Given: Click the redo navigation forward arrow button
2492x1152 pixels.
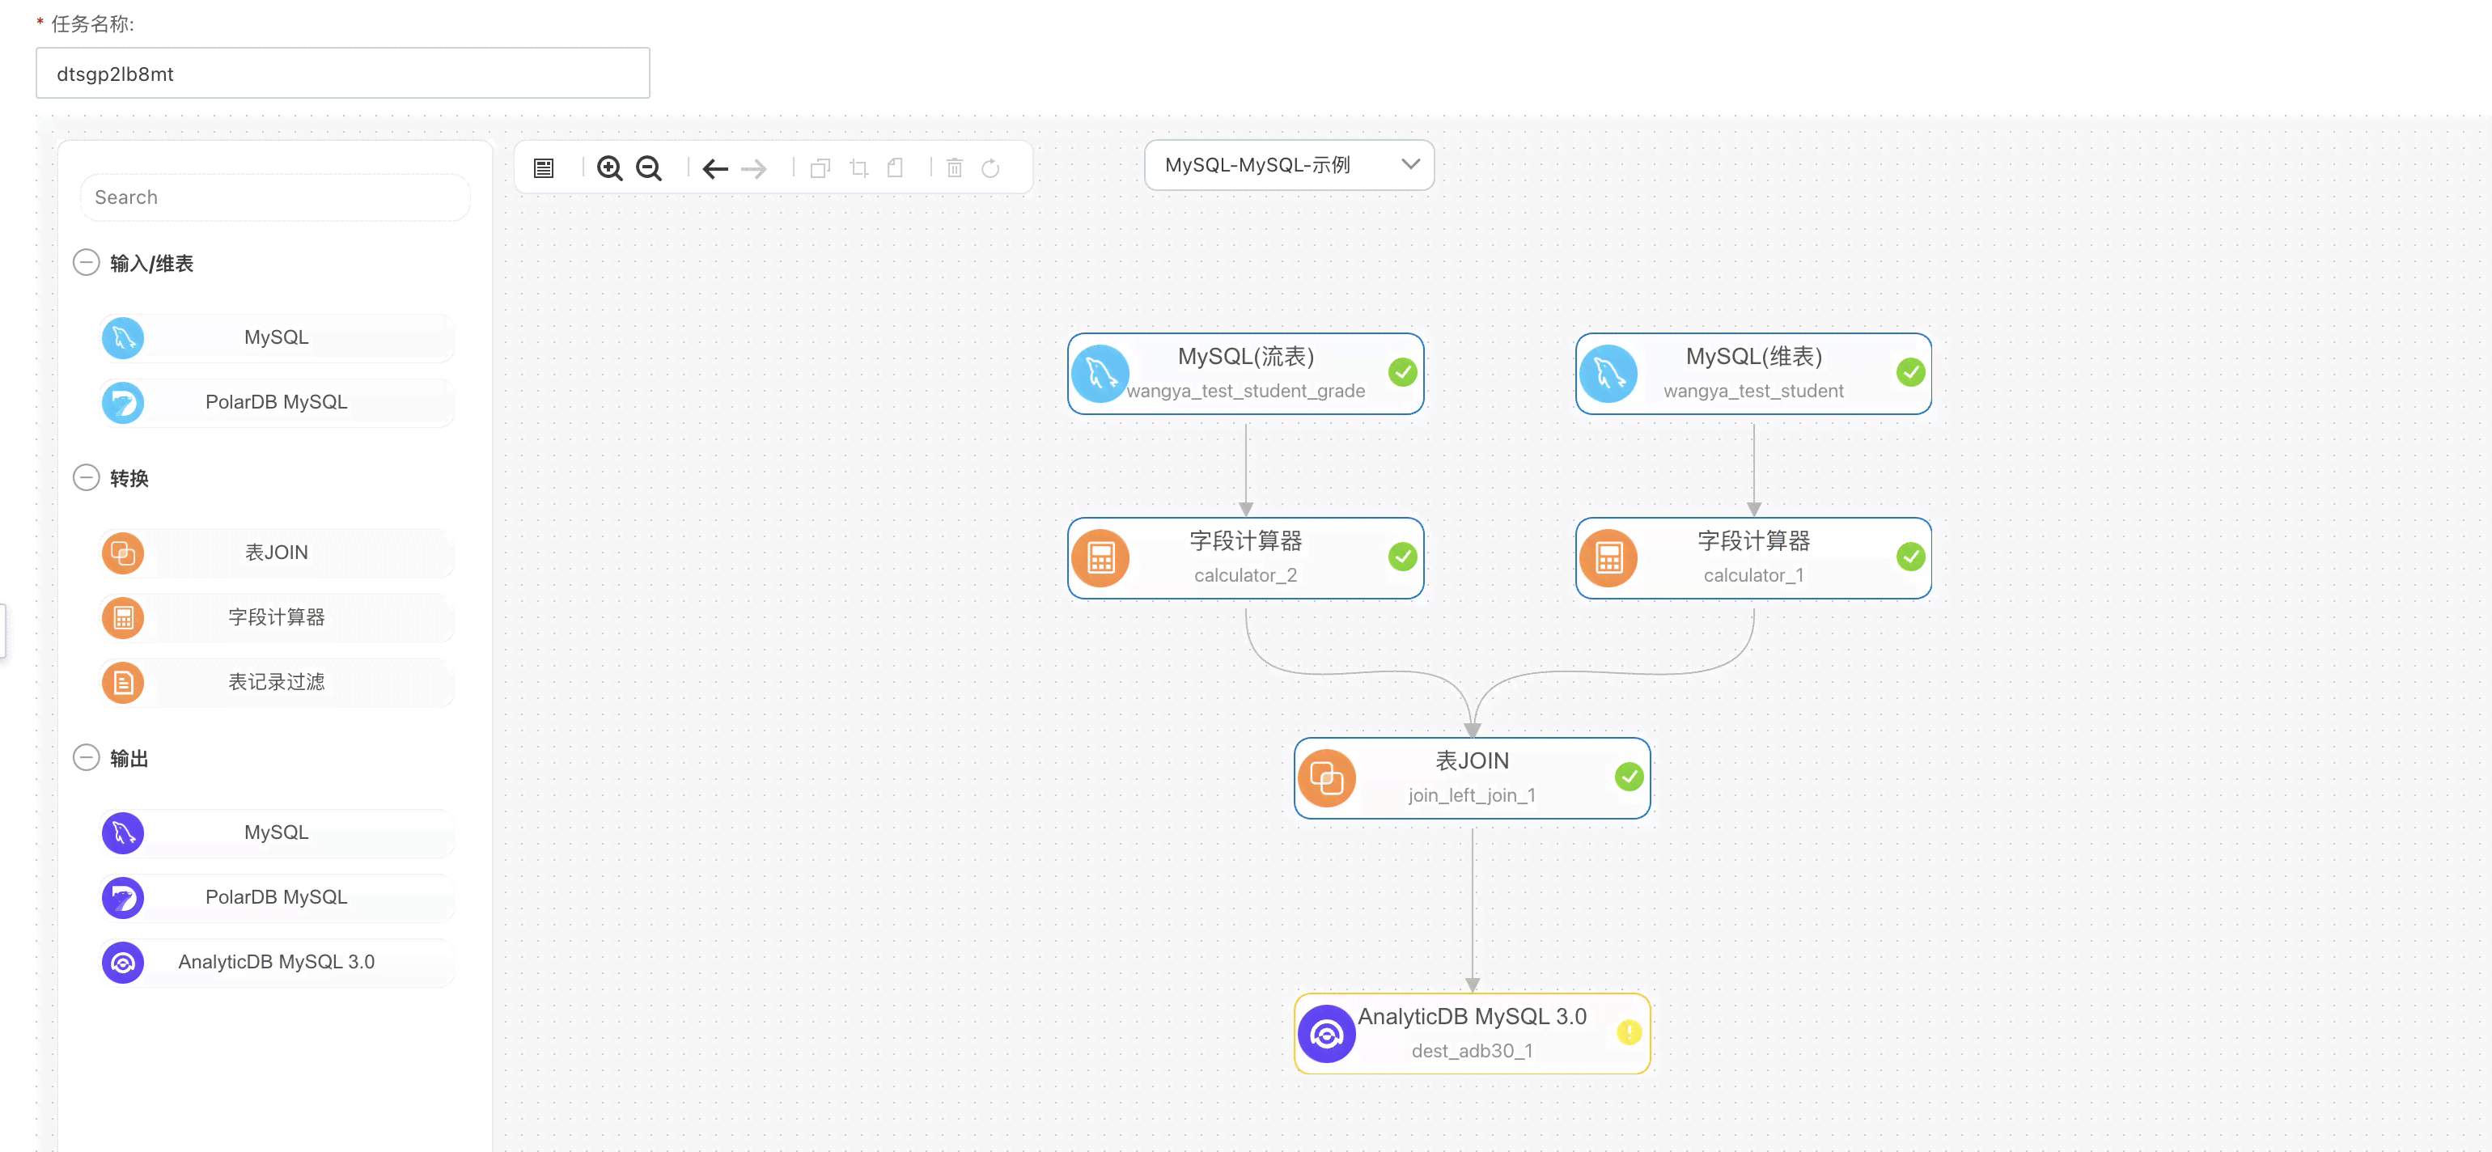Looking at the screenshot, I should click(x=755, y=167).
